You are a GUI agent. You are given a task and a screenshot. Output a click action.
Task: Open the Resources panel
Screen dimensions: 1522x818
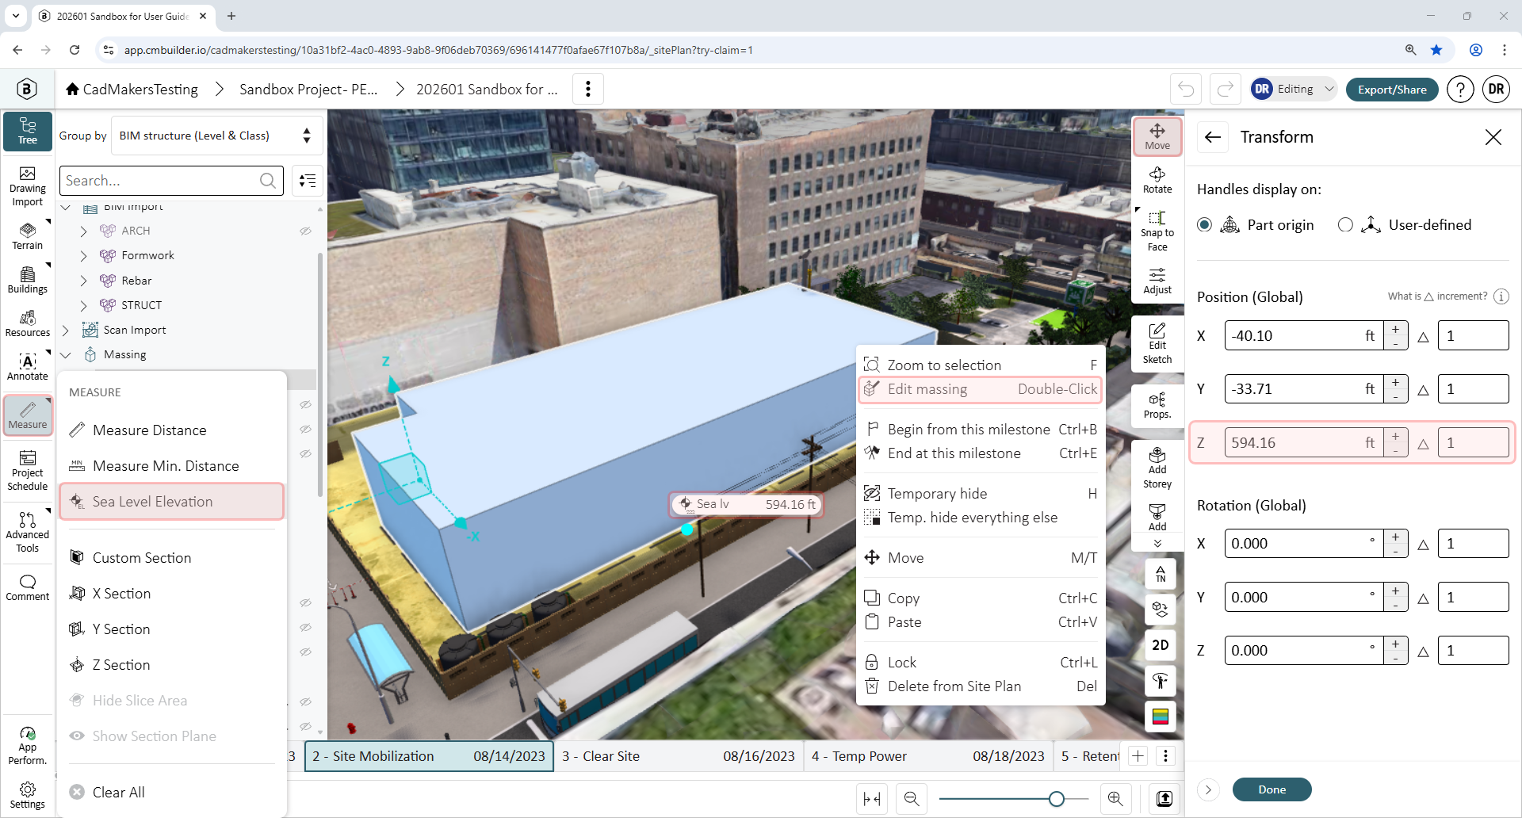click(x=28, y=323)
